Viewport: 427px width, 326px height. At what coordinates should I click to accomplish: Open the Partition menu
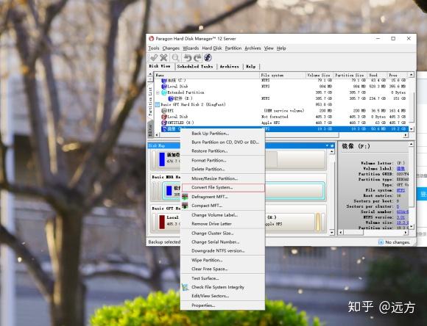(x=233, y=48)
